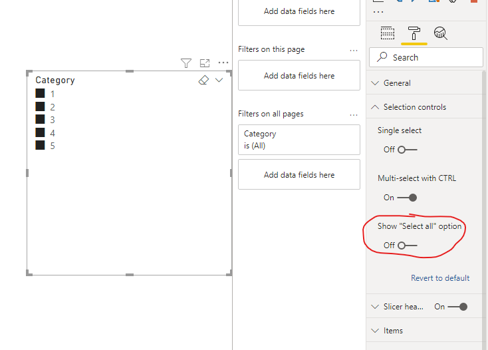The image size is (488, 350).
Task: Click the Filters on all pages heading
Action: click(x=271, y=114)
